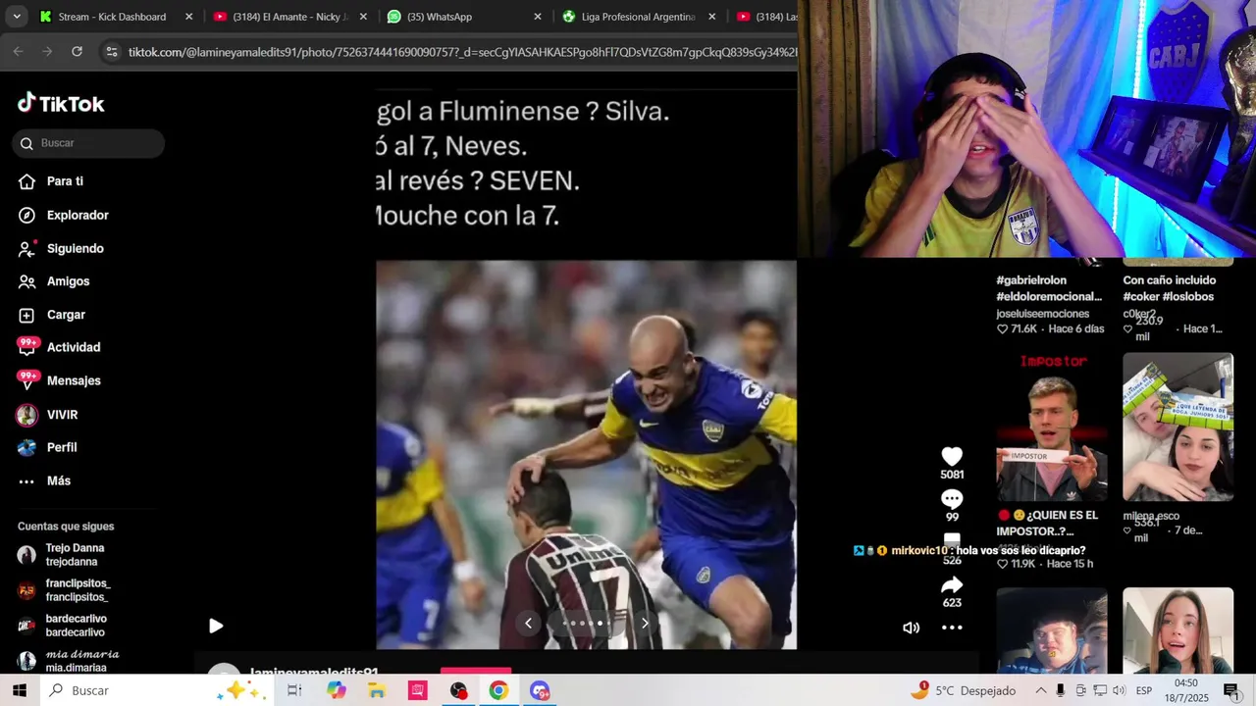Click the tiktok.com address bar URL
The width and height of the screenshot is (1256, 706).
tap(461, 52)
